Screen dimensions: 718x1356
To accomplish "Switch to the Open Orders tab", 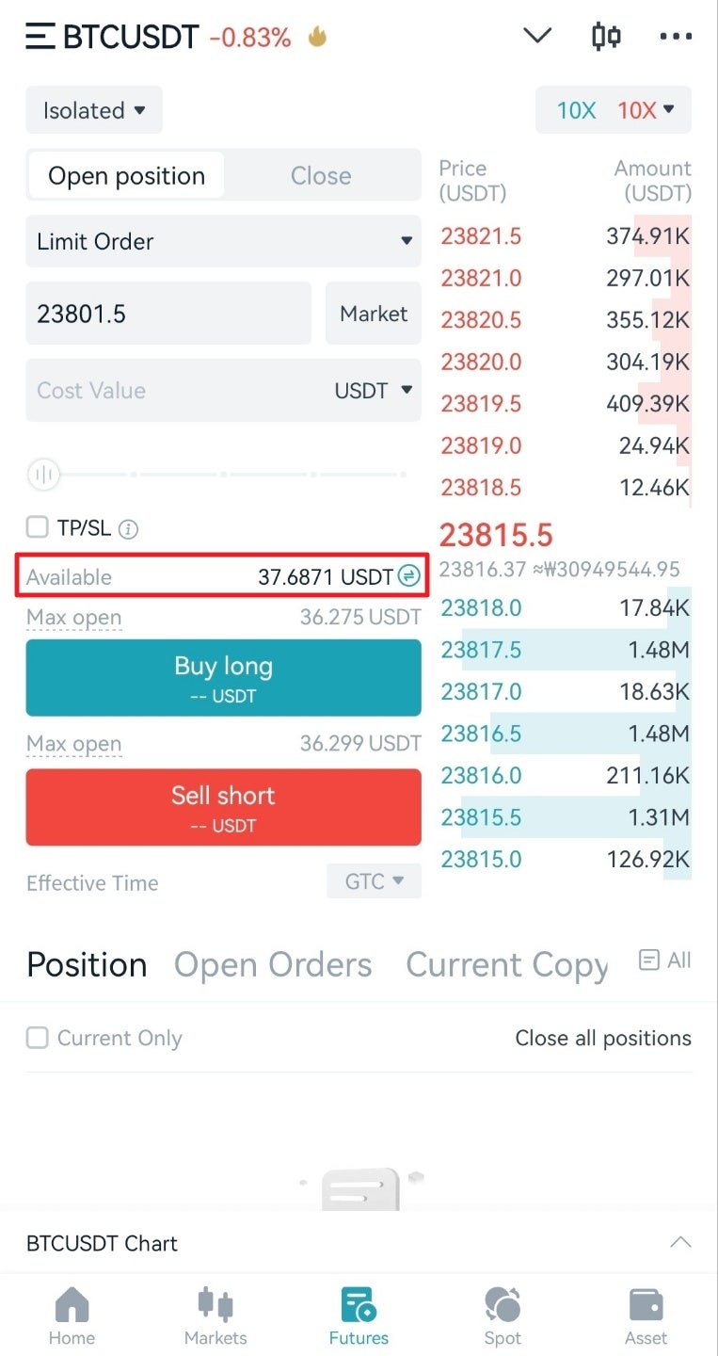I will pyautogui.click(x=273, y=964).
